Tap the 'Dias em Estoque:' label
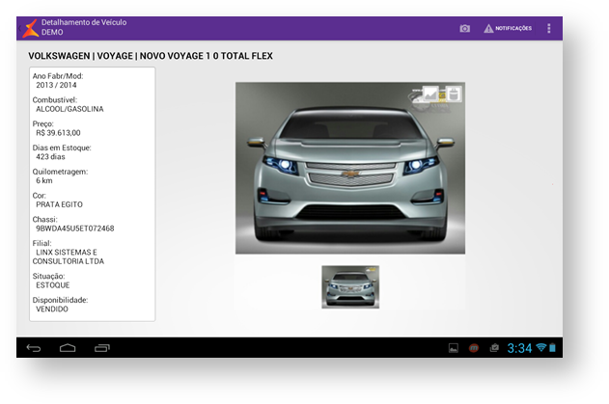The width and height of the screenshot is (609, 404). pos(62,148)
